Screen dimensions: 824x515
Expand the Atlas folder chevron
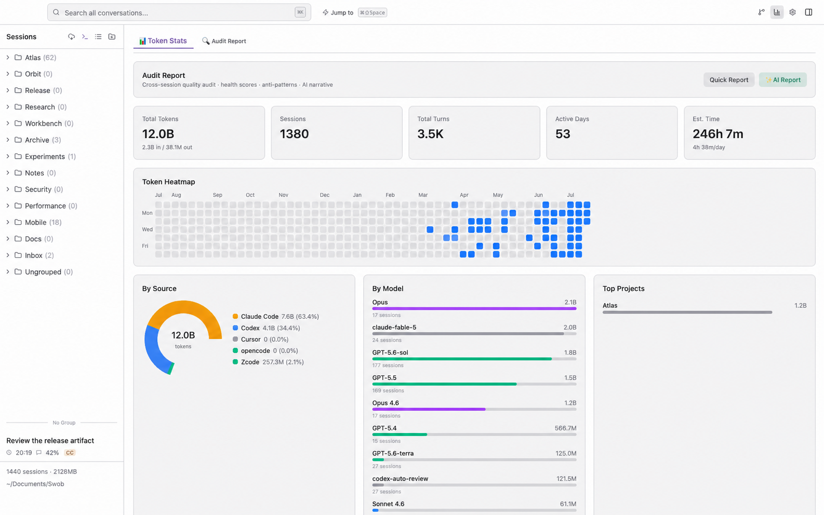(8, 58)
